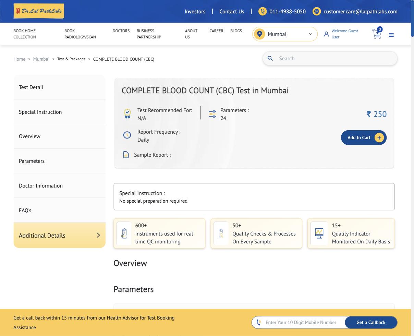Select the Parameters sidebar tab
The height and width of the screenshot is (336, 414).
pos(60,161)
